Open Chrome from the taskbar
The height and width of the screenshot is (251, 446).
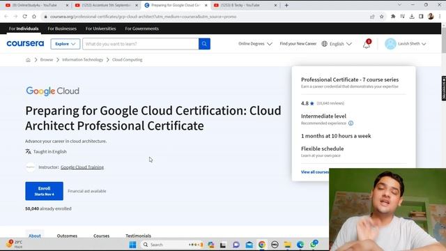click(262, 245)
